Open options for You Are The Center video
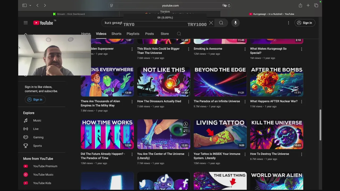Image resolution: width=340 pixels, height=191 pixels. (x=189, y=154)
